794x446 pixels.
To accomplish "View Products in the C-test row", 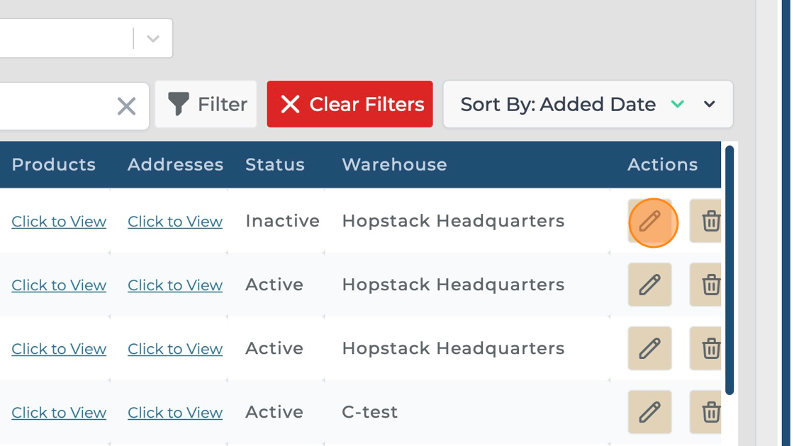I will point(59,413).
